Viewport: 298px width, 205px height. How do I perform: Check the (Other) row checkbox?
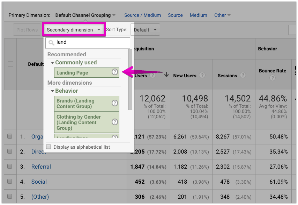10,196
